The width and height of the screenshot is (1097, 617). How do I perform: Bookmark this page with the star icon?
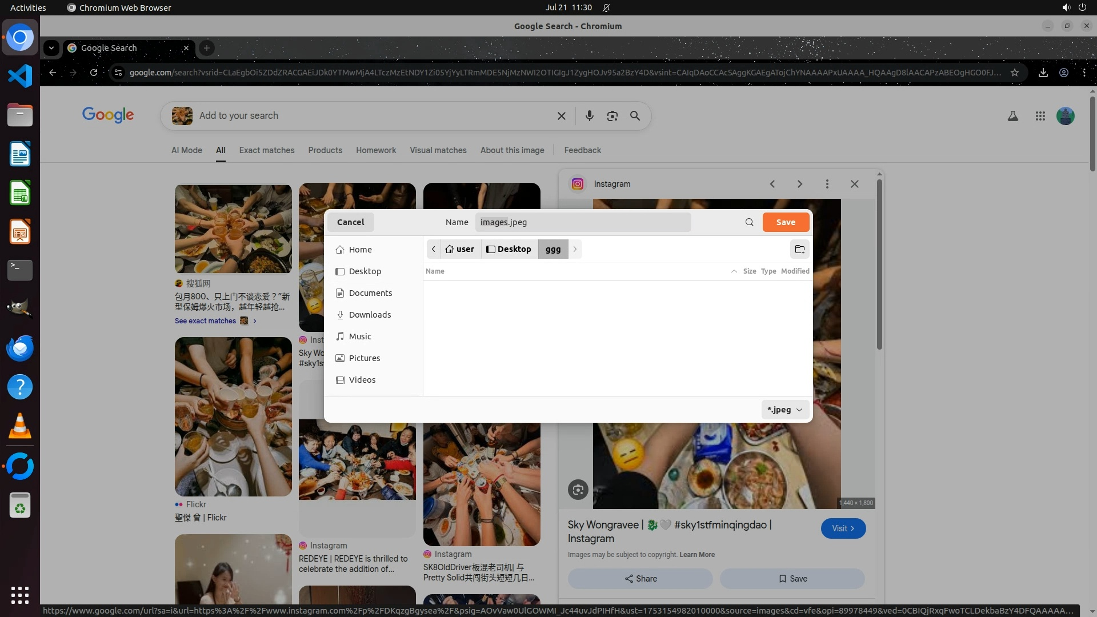click(1014, 73)
